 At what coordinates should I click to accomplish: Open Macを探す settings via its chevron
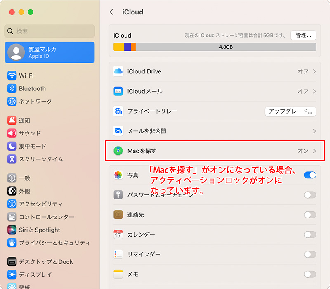coord(314,151)
